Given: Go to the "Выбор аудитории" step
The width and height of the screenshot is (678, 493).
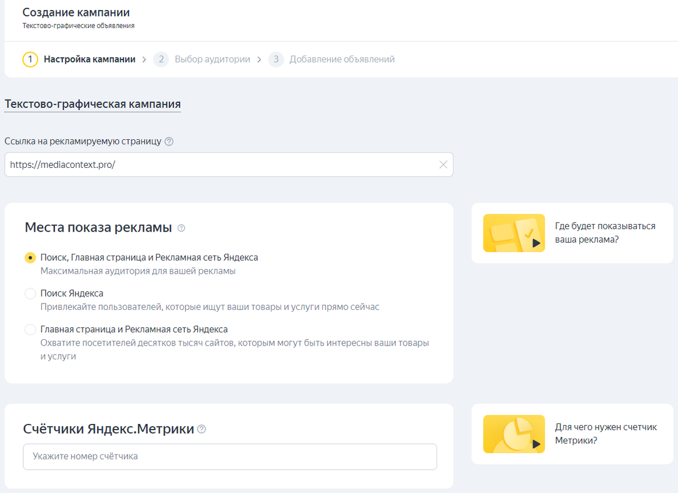Looking at the screenshot, I should coord(212,59).
